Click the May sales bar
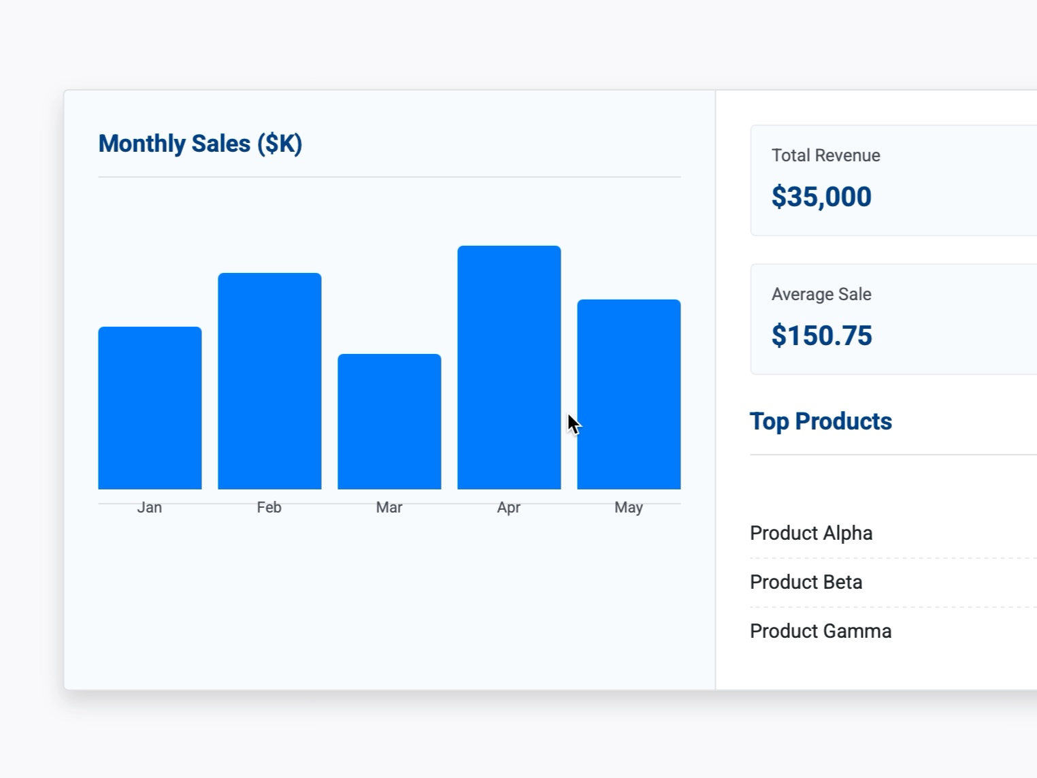 tap(629, 395)
